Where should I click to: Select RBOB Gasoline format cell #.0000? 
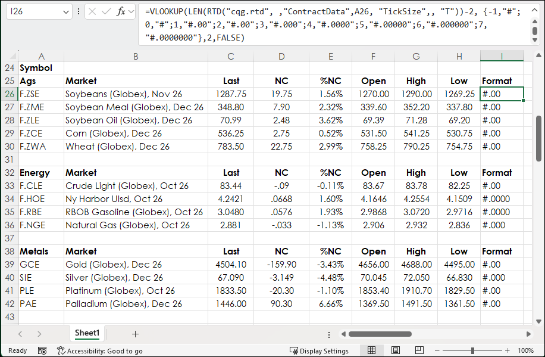[502, 212]
